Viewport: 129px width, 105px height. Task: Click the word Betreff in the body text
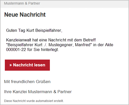click(x=89, y=40)
